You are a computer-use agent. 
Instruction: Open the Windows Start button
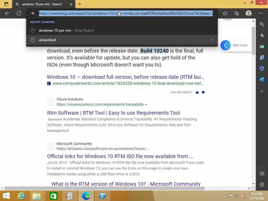click(6, 196)
